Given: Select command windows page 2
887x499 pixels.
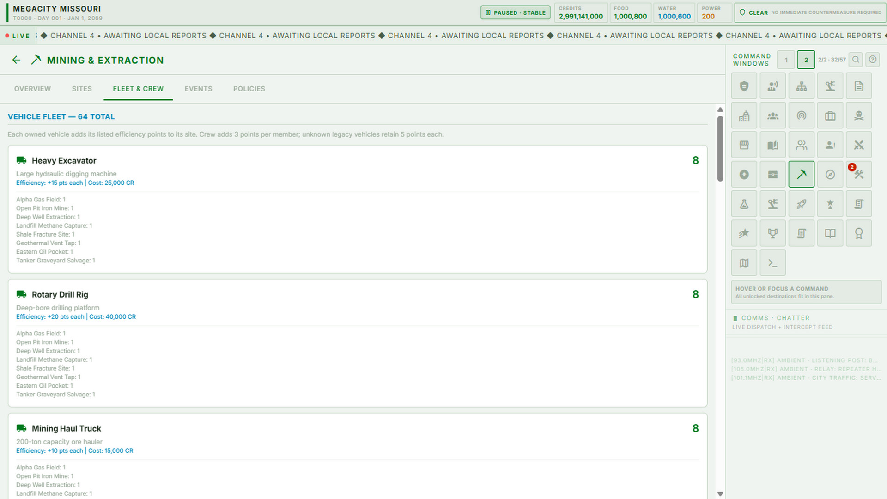Looking at the screenshot, I should (806, 60).
